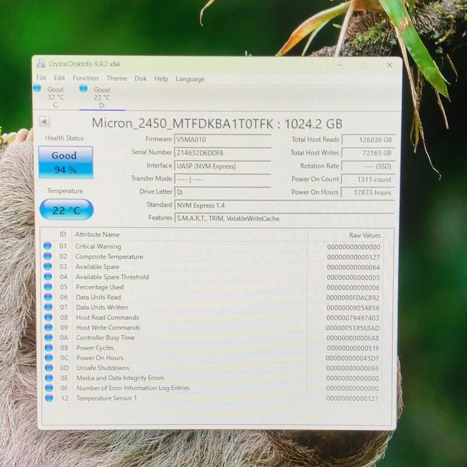Click the status orb for Critical Warning

47,246
